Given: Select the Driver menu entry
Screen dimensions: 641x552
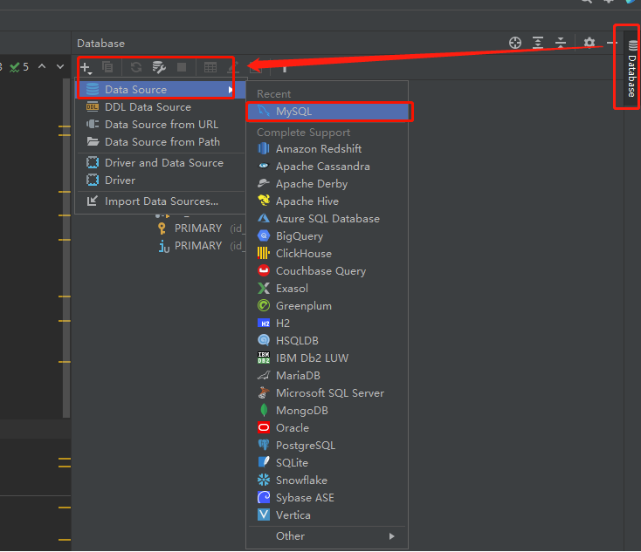Looking at the screenshot, I should coord(161,181).
